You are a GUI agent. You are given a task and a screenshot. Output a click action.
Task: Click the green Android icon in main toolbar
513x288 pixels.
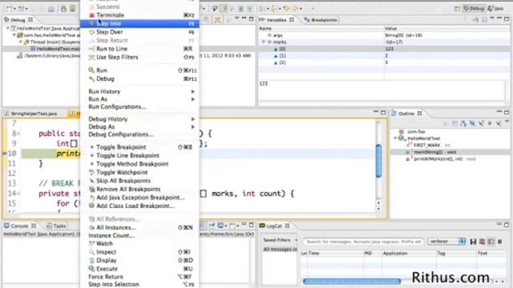coord(73,9)
